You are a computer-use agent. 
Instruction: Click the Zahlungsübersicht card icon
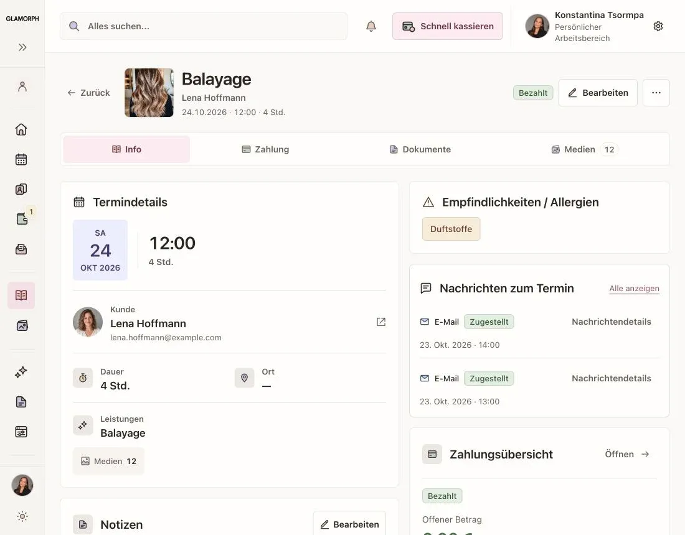[432, 454]
